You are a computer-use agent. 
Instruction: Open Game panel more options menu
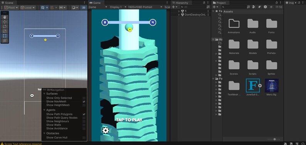coord(167,3)
